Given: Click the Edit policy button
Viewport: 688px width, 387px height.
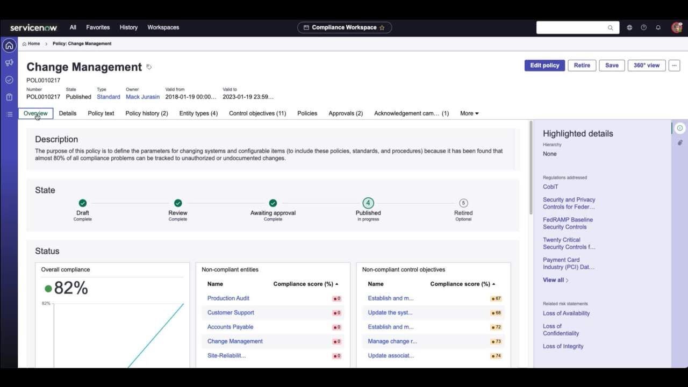Looking at the screenshot, I should (544, 66).
